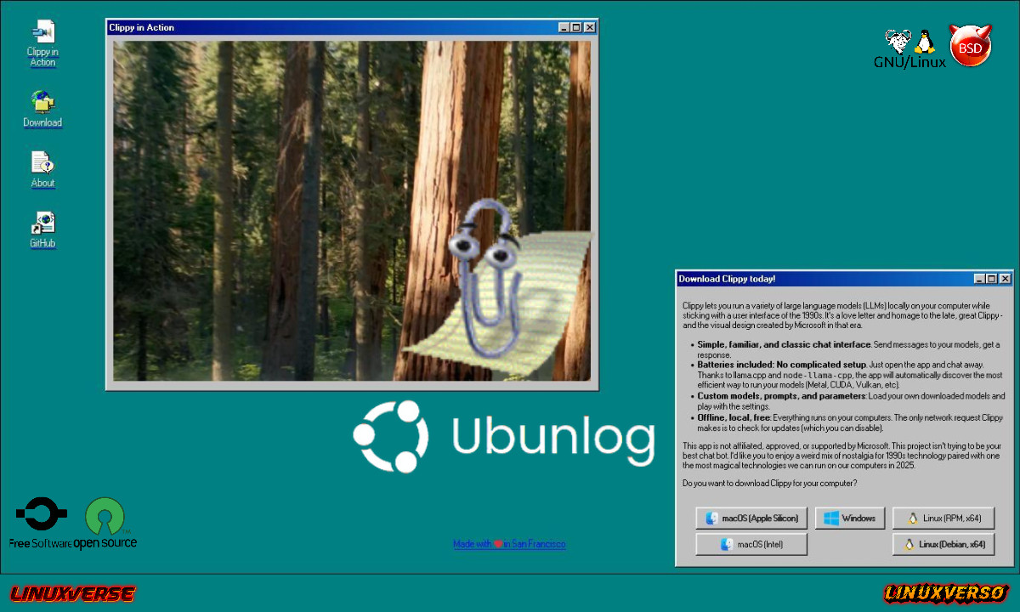Click the red BSD daemon logo
This screenshot has width=1020, height=612.
970,46
